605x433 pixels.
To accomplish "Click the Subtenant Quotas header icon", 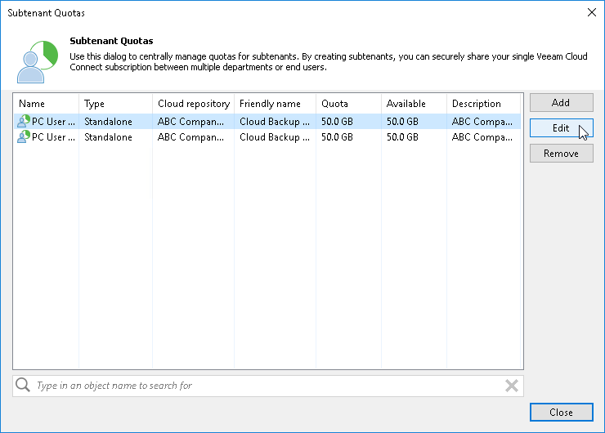I will (x=37, y=58).
